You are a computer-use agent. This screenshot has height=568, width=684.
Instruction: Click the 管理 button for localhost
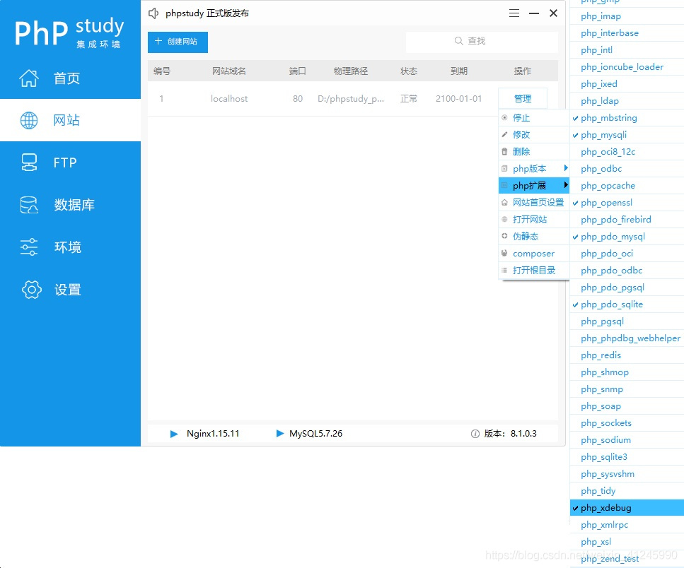point(522,97)
